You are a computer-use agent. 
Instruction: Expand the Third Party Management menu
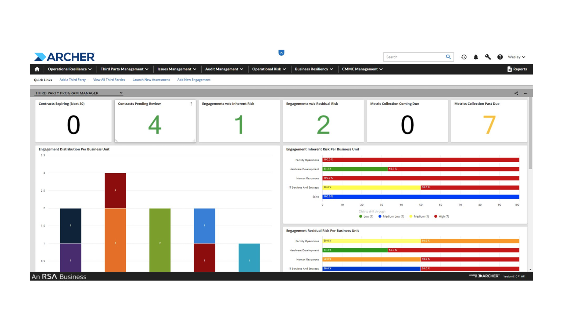(x=124, y=69)
